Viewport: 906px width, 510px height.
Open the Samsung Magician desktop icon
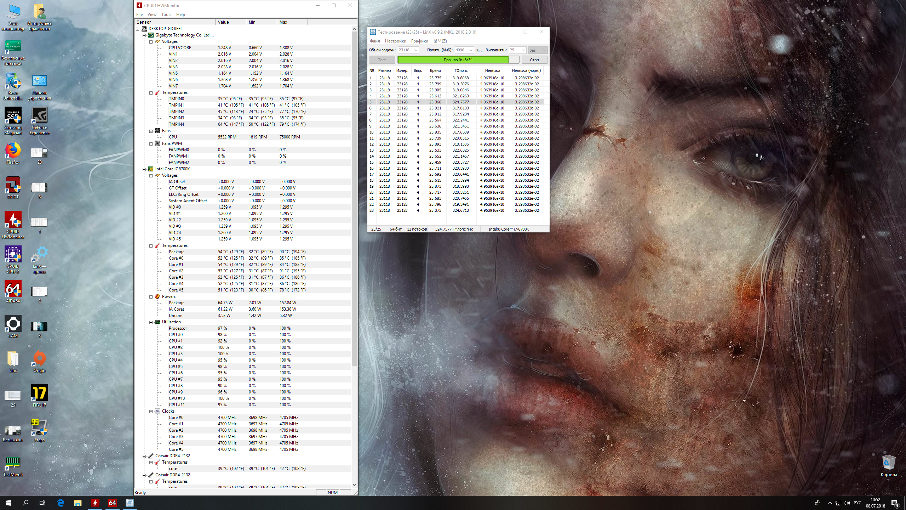point(13,116)
